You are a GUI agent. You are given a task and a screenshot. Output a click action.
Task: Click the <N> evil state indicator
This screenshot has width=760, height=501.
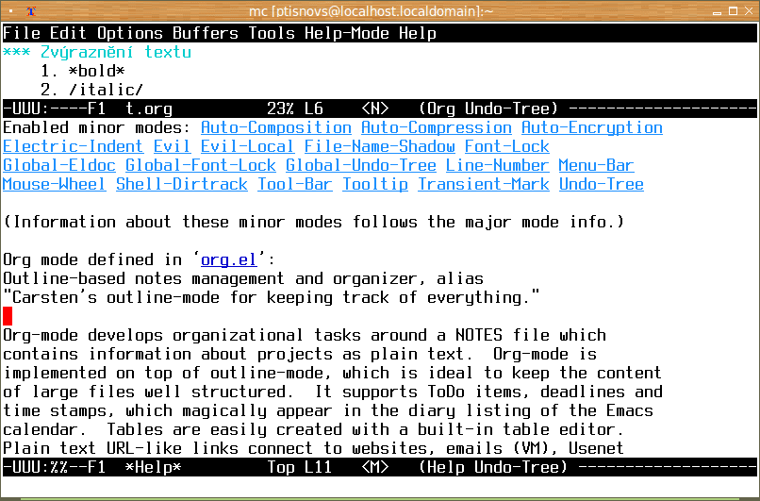coord(375,109)
